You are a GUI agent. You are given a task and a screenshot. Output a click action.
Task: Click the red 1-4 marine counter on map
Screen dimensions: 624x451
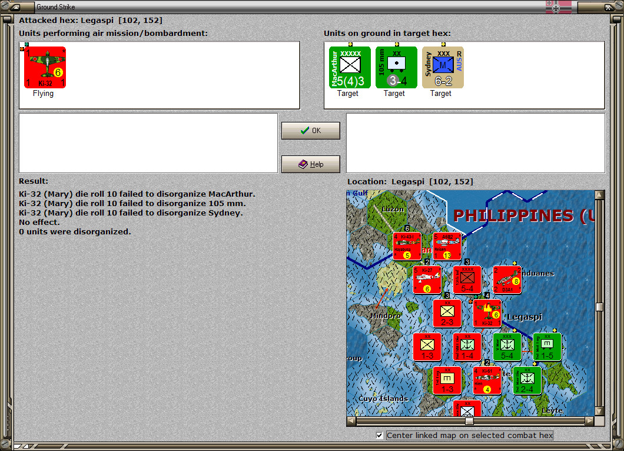(x=467, y=347)
